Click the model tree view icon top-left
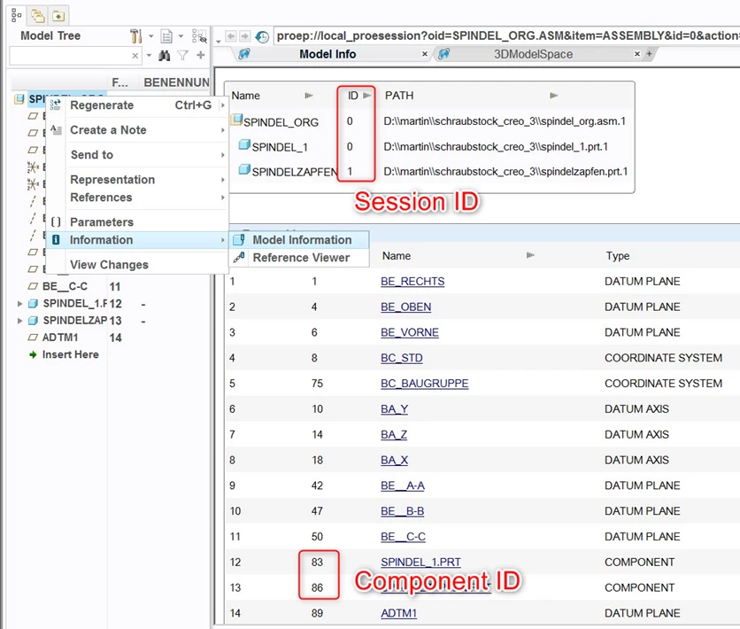 [x=16, y=15]
